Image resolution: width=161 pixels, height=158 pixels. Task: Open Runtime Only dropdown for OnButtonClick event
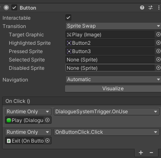point(28,132)
